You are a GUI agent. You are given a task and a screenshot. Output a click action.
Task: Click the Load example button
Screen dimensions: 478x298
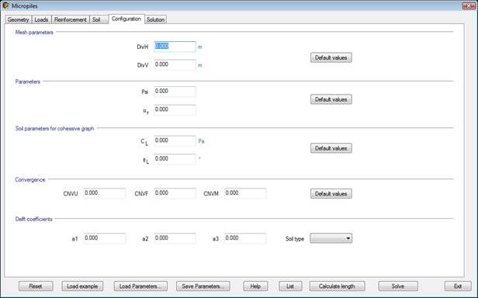pyautogui.click(x=82, y=286)
